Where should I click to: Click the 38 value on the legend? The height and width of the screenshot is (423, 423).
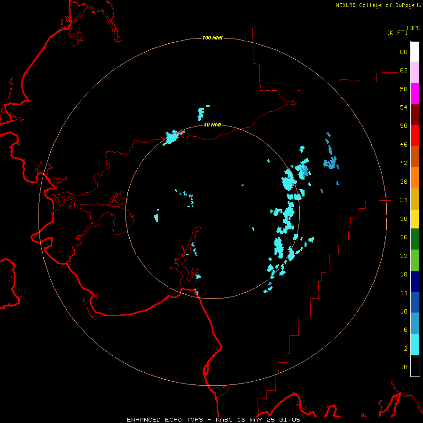pyautogui.click(x=404, y=181)
